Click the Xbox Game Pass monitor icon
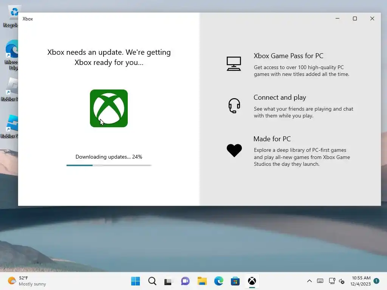387x290 pixels. click(234, 63)
